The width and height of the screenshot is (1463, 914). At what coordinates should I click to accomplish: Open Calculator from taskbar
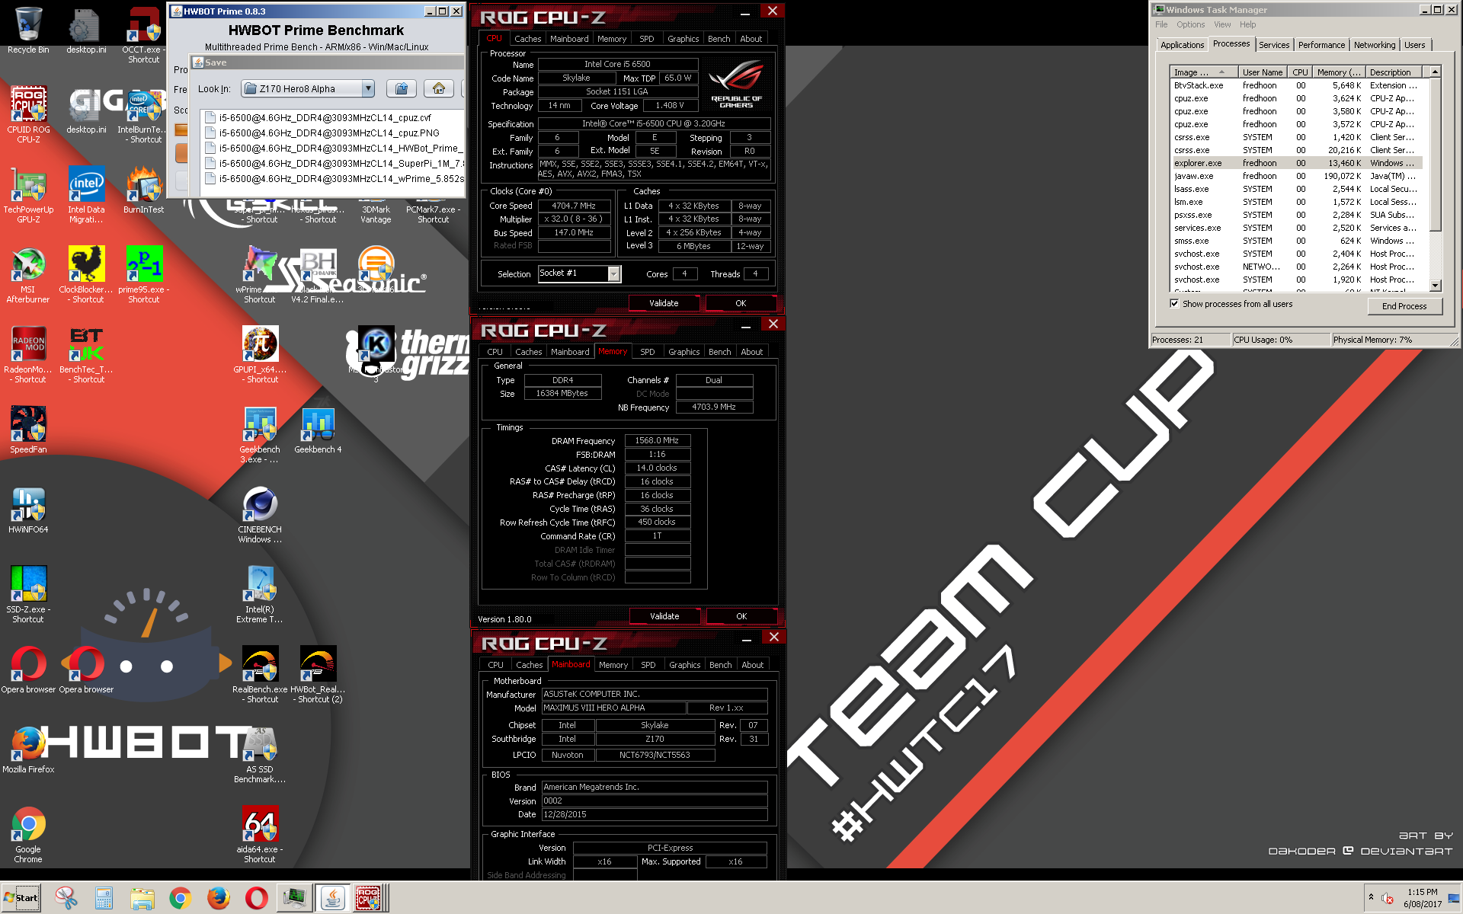(104, 898)
